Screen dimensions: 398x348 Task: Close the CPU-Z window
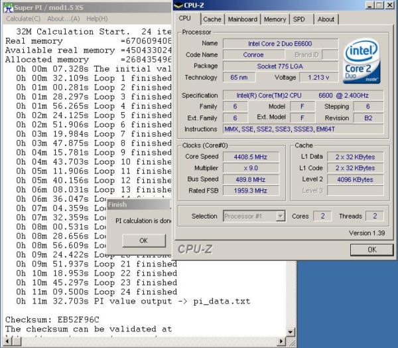tap(389, 5)
